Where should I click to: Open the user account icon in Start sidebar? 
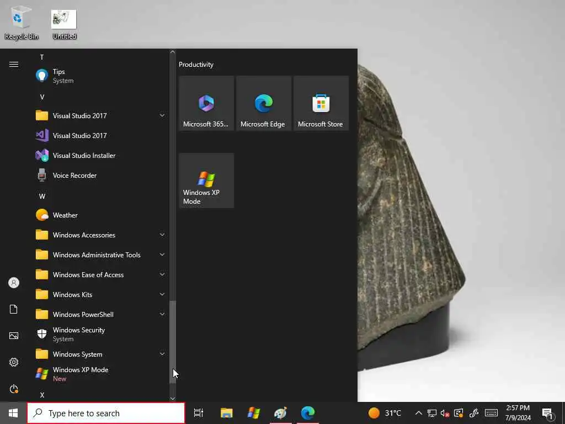point(14,283)
